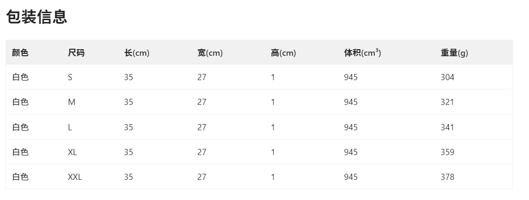Select the 宽(cm) column header
The image size is (529, 200).
210,53
